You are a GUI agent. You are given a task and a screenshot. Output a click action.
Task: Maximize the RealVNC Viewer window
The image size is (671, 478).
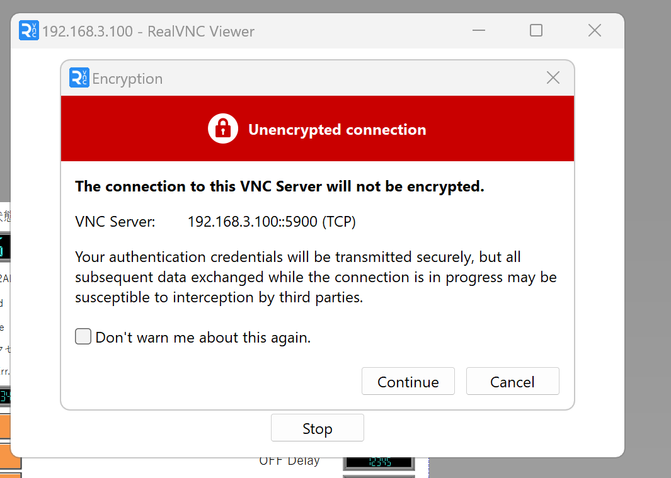(x=536, y=30)
